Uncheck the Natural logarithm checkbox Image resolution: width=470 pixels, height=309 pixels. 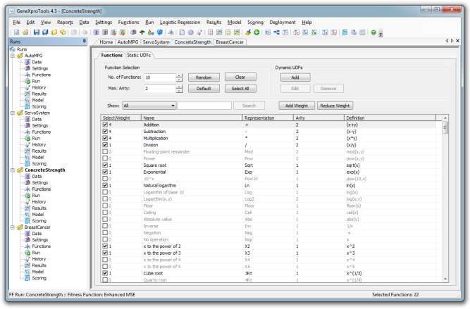click(105, 185)
